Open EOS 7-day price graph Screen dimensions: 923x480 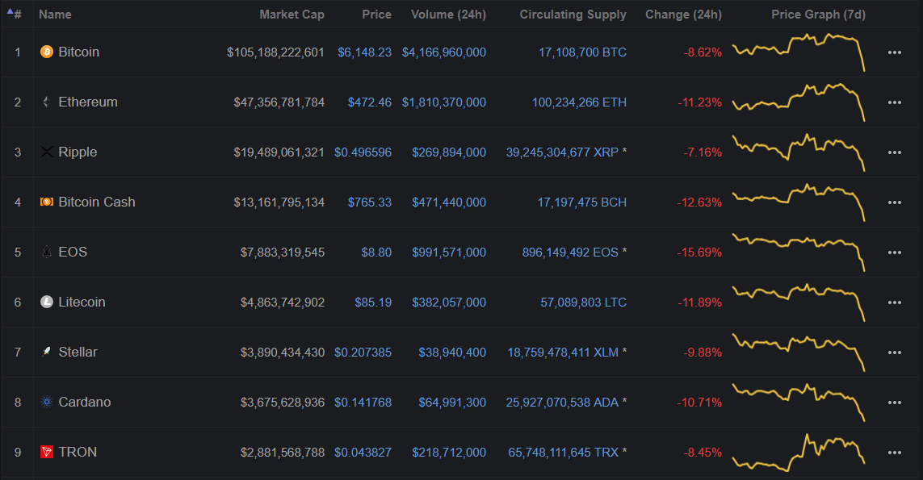[799, 253]
